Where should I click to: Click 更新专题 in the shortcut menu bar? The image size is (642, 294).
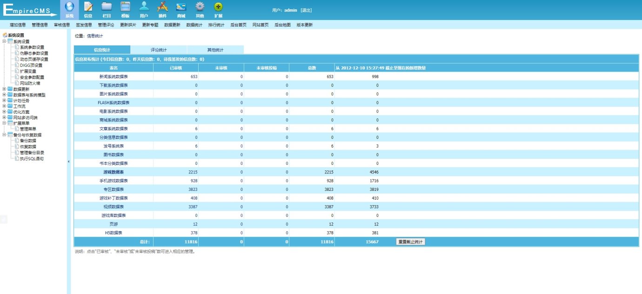click(x=150, y=25)
